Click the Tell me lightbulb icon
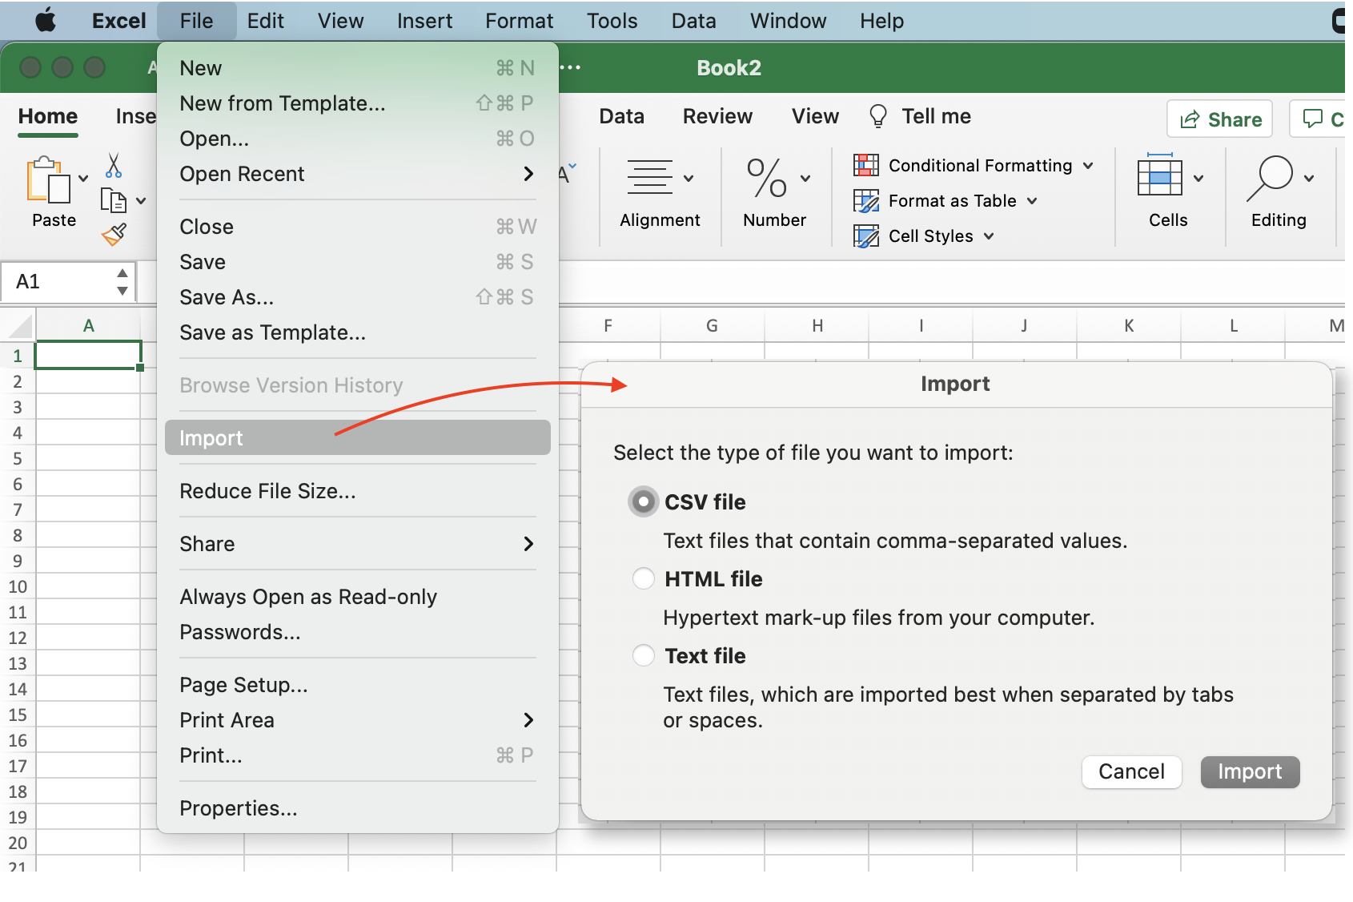The image size is (1353, 902). (878, 117)
